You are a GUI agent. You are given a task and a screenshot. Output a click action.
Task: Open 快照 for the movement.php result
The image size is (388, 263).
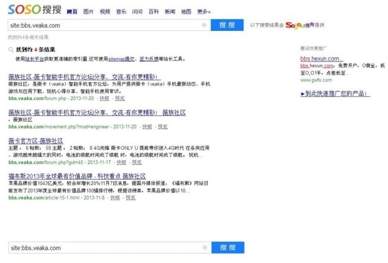pos(147,127)
